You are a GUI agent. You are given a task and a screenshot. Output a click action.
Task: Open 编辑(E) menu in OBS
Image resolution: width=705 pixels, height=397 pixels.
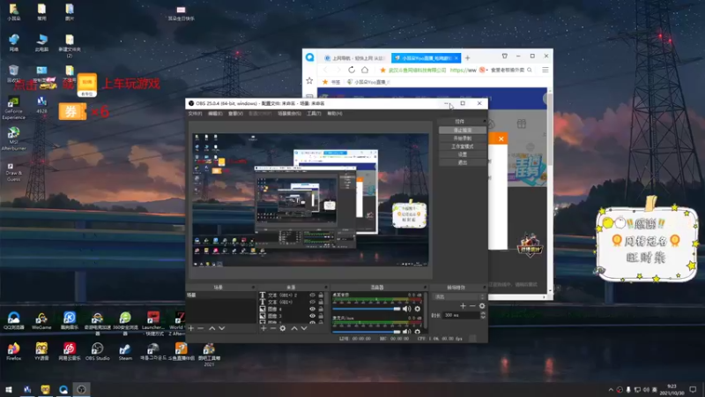coord(215,114)
